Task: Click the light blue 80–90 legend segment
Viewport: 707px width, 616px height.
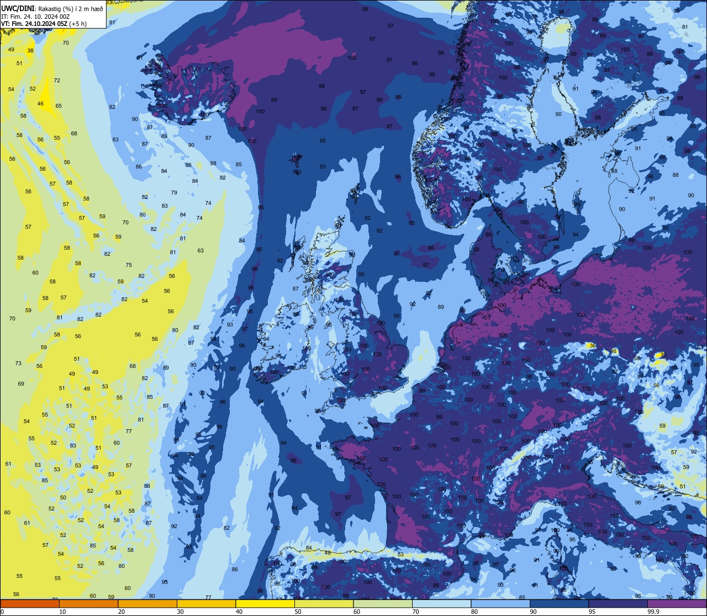Action: [x=500, y=603]
